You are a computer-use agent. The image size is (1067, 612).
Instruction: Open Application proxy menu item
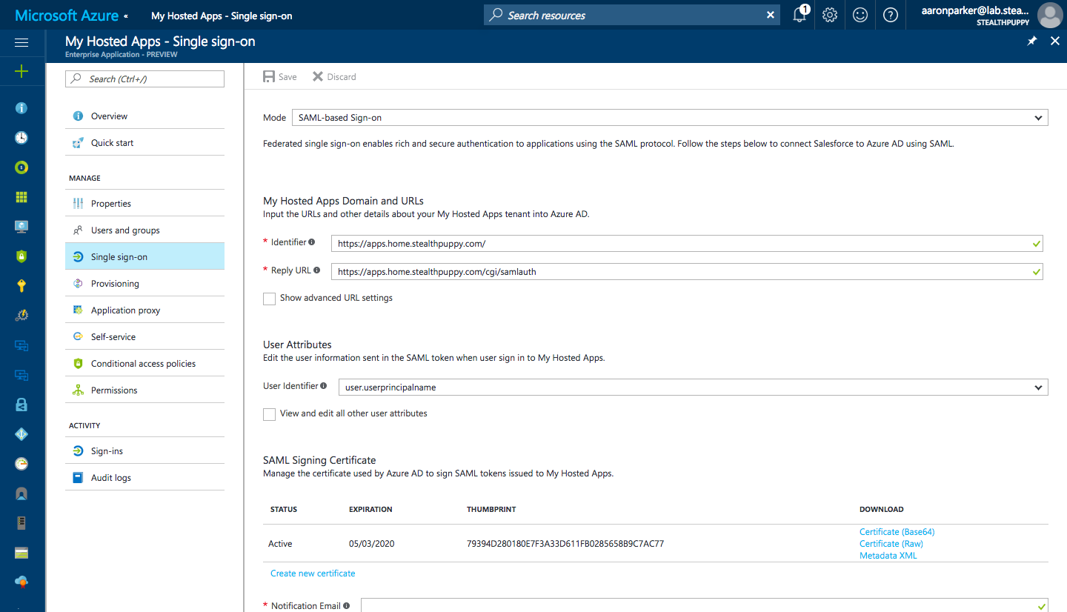point(144,310)
